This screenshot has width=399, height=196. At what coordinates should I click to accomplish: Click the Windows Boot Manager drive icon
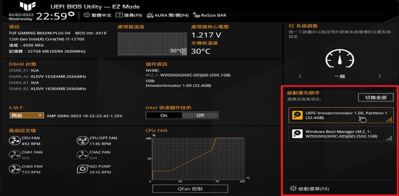tap(297, 134)
